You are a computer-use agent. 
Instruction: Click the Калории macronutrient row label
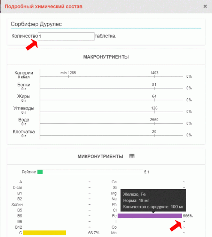[x=24, y=73]
